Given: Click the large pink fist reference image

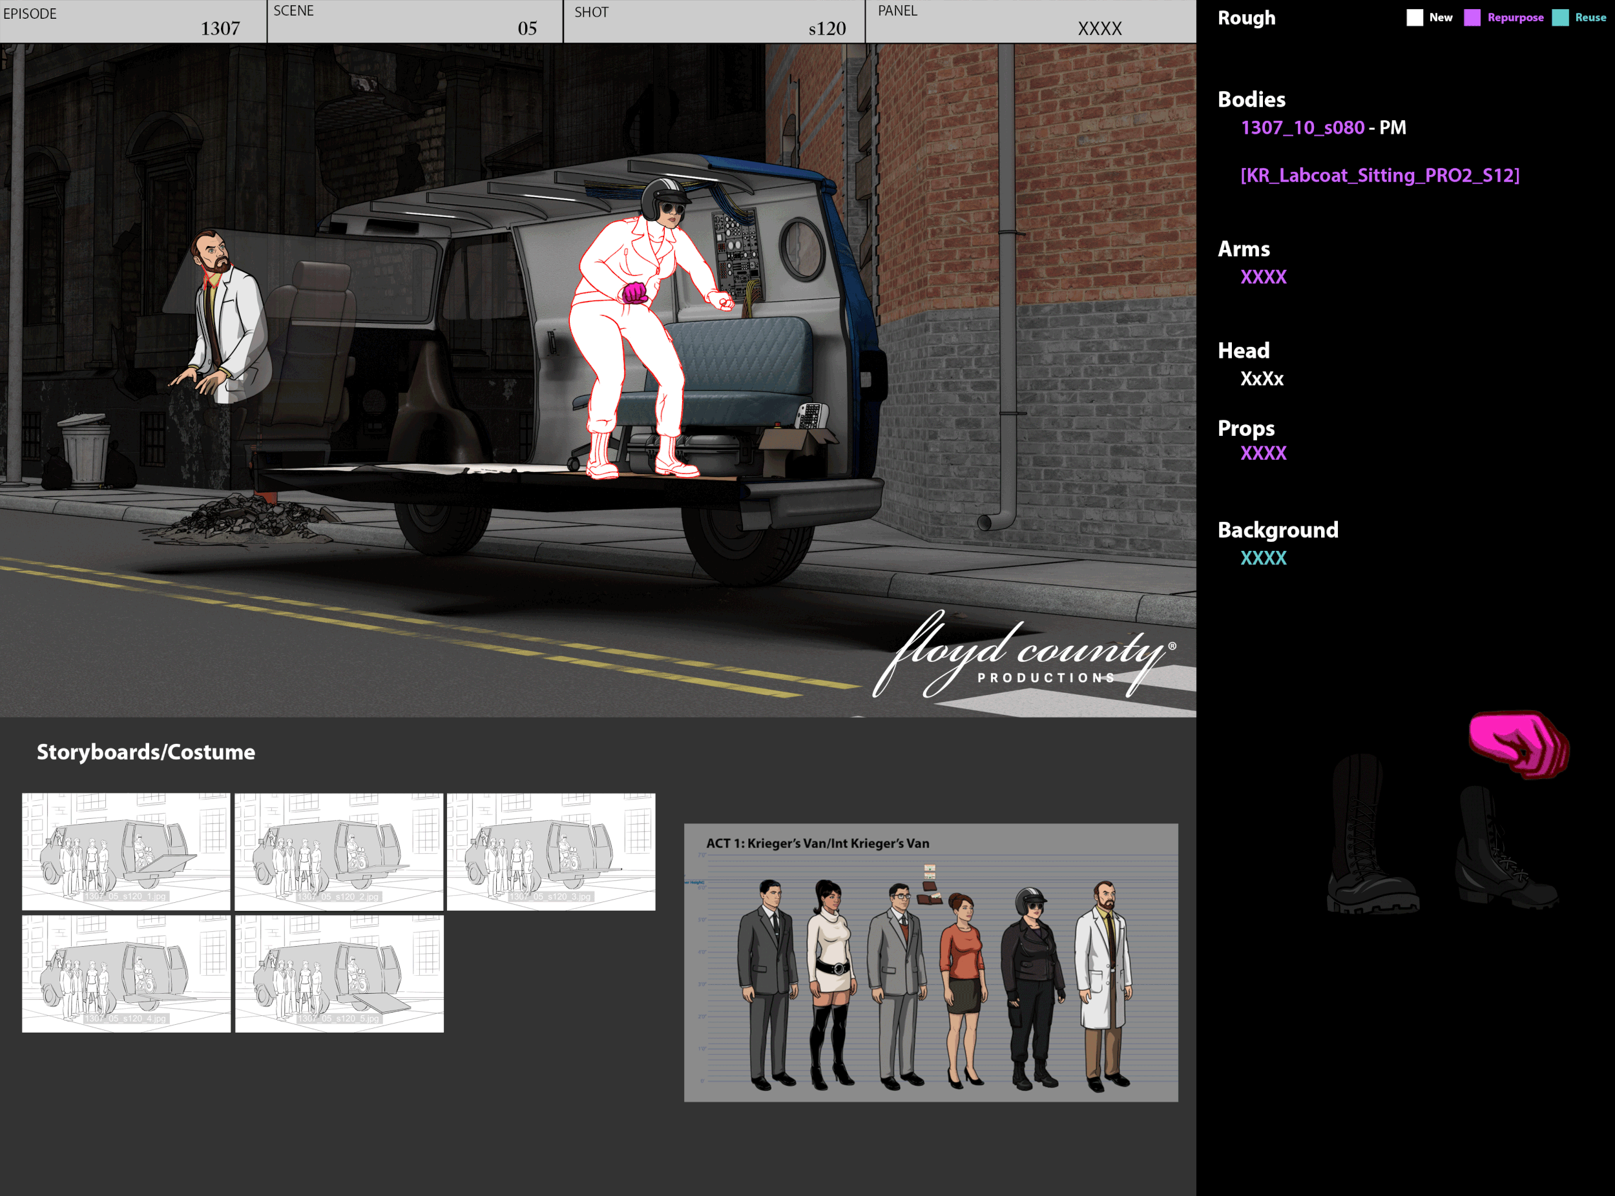Looking at the screenshot, I should tap(1519, 744).
